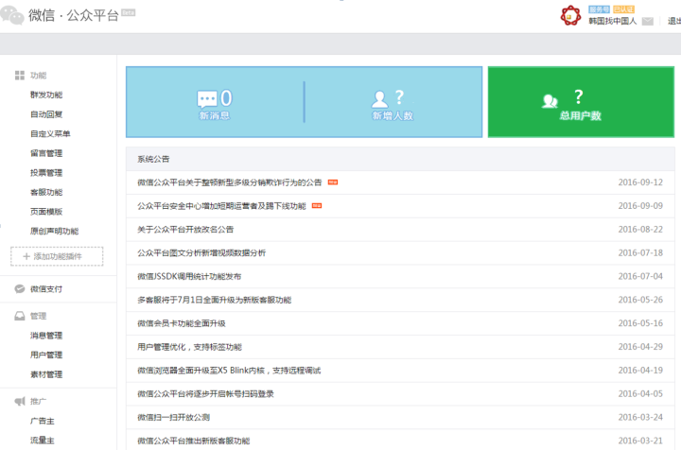
Task: Open announcement 微信扫一扫开放公测
Action: [174, 418]
